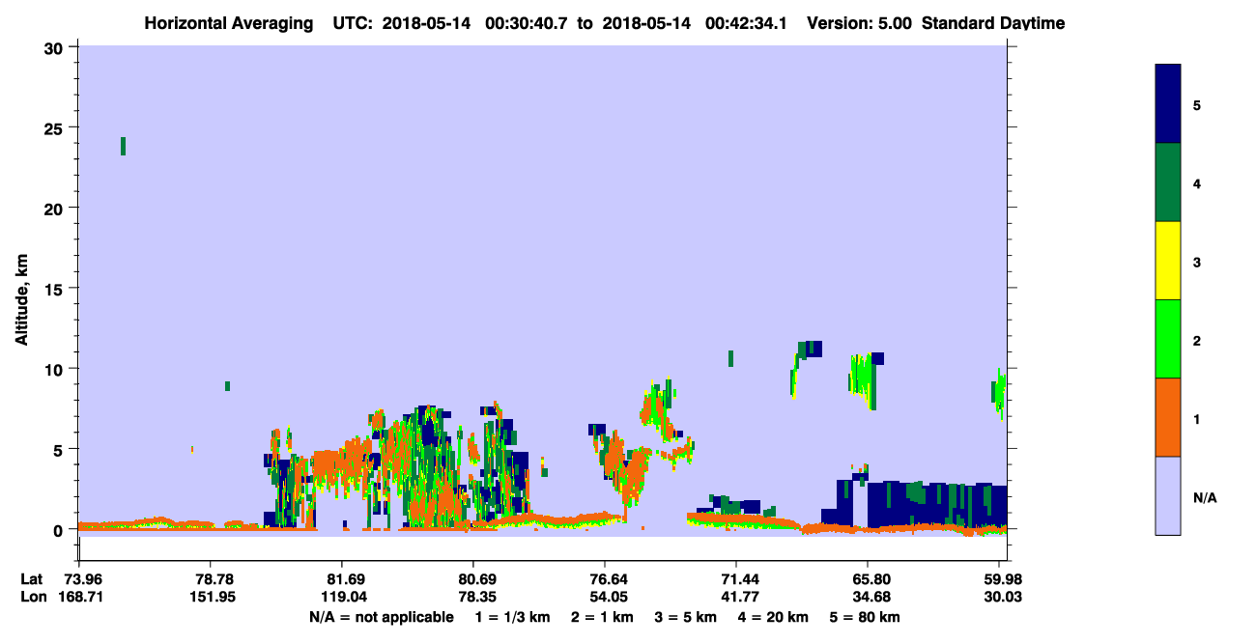Click latitude value 59.98

tap(1003, 579)
